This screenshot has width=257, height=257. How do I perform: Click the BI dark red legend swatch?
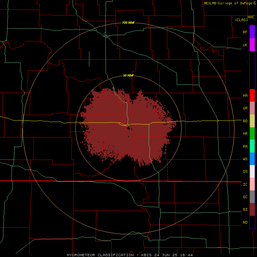(252, 210)
